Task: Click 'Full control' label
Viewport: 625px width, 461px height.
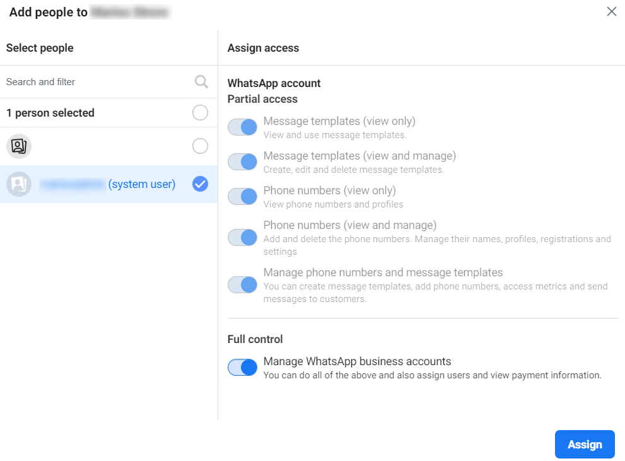Action: (255, 339)
